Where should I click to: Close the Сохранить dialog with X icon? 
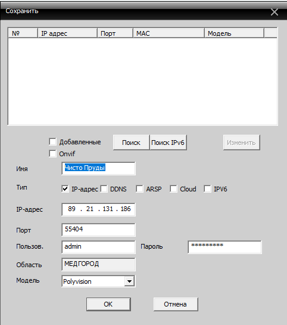[x=274, y=12]
